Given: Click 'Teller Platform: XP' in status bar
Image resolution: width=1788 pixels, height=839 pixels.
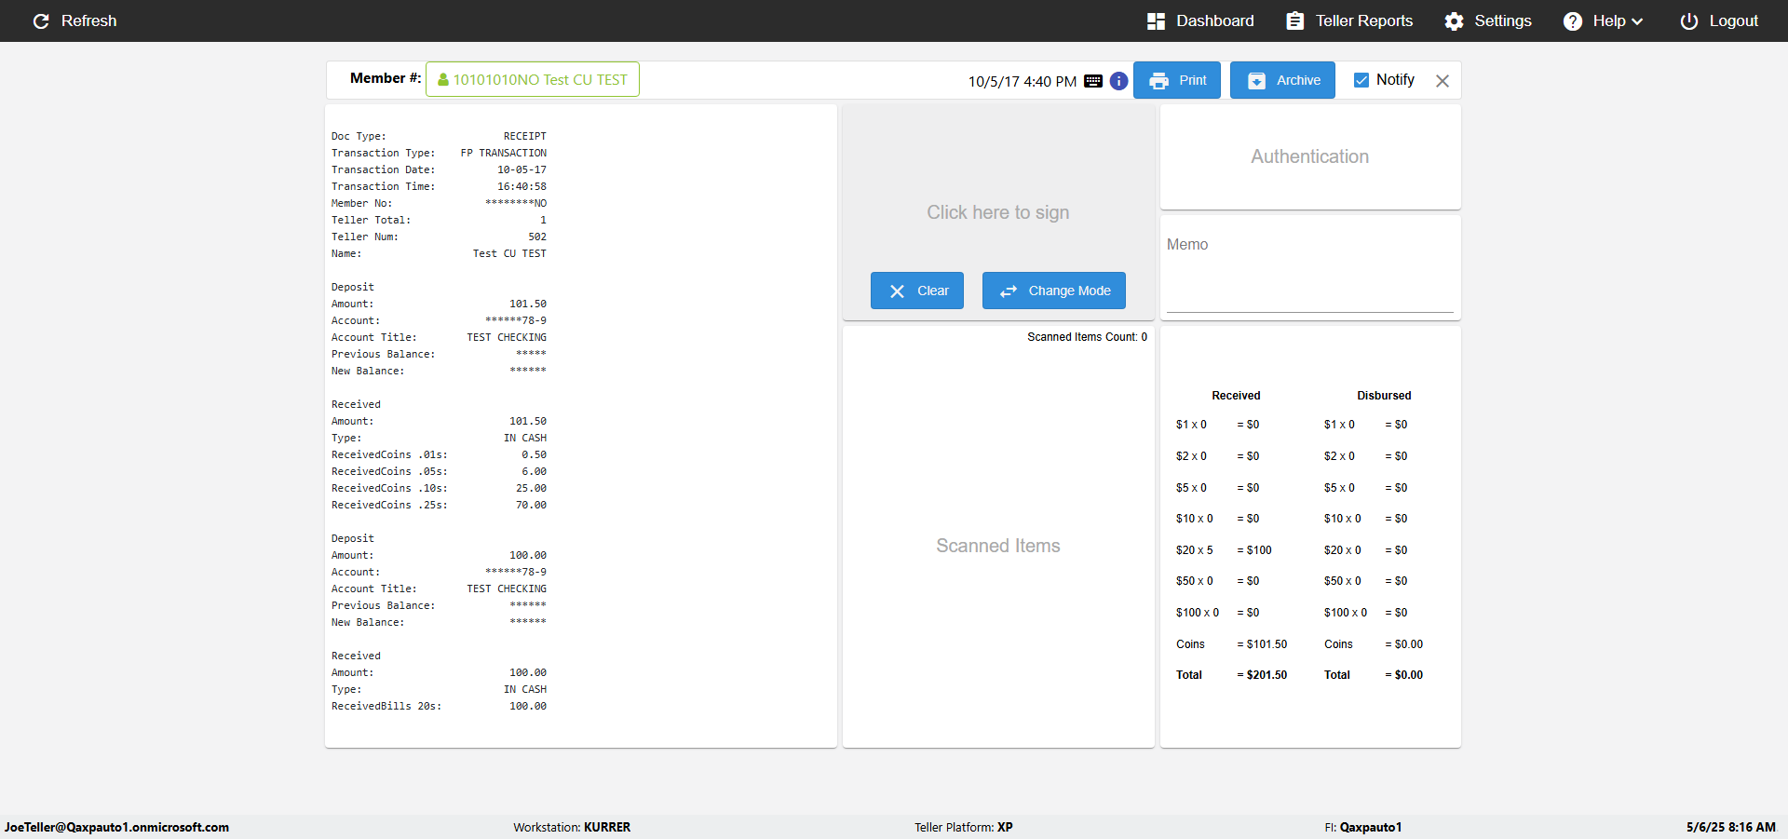Looking at the screenshot, I should click(x=964, y=827).
